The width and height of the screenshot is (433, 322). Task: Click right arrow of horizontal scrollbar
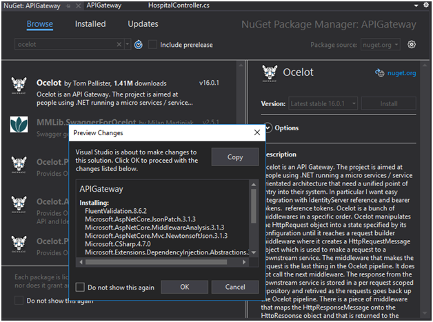[244, 262]
